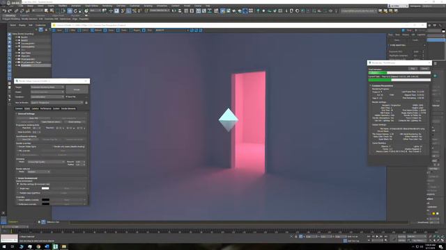
Task: Click the Windows Start button
Action: tap(4, 247)
